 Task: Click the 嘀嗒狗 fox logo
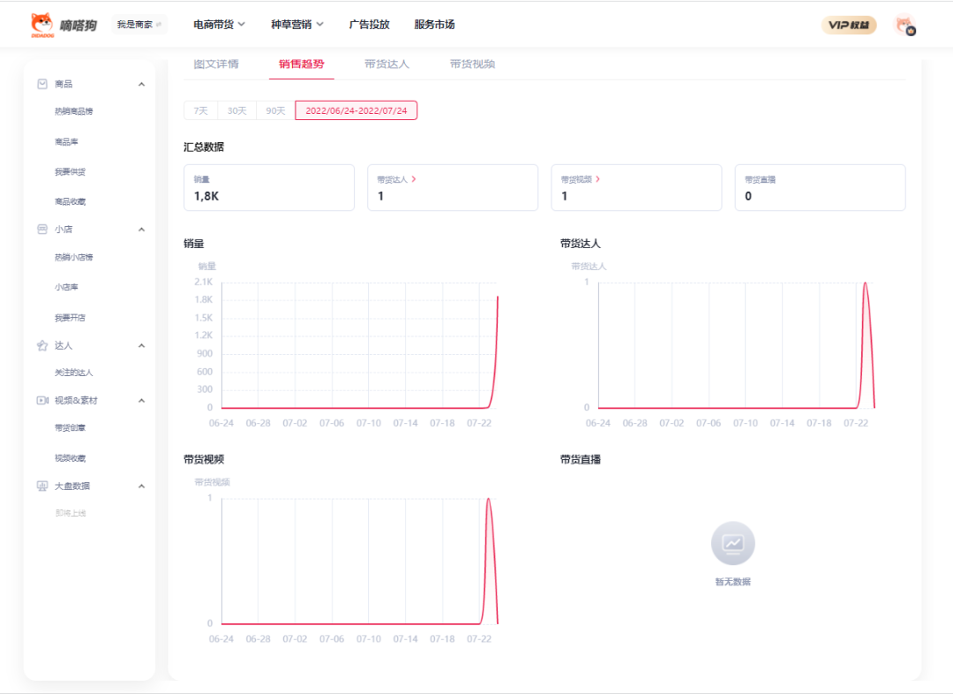(x=42, y=25)
